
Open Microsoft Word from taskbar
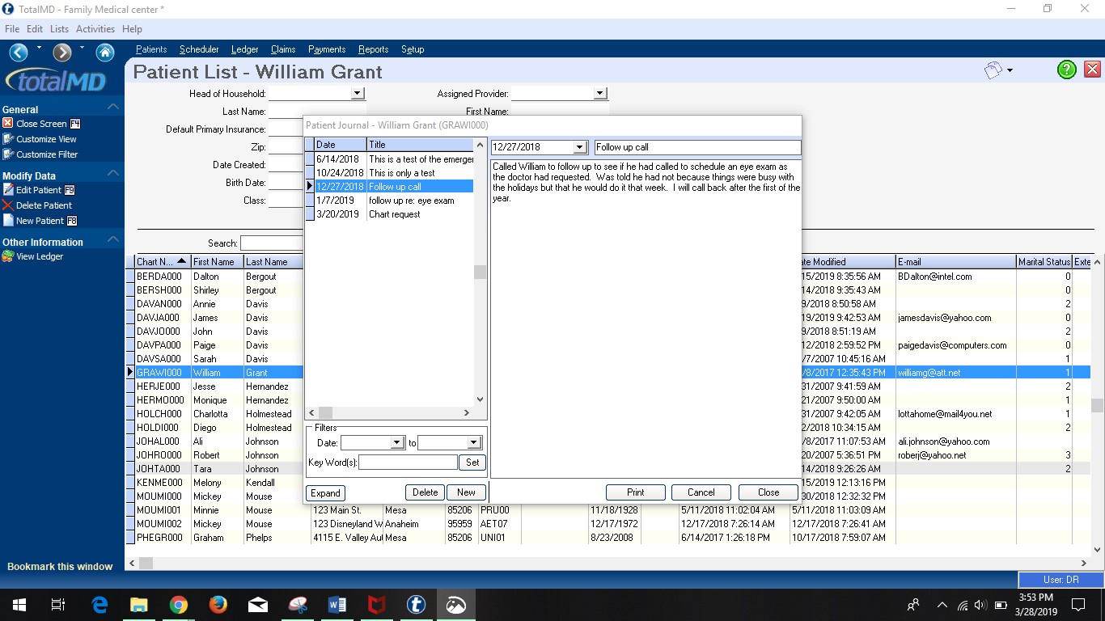[337, 605]
